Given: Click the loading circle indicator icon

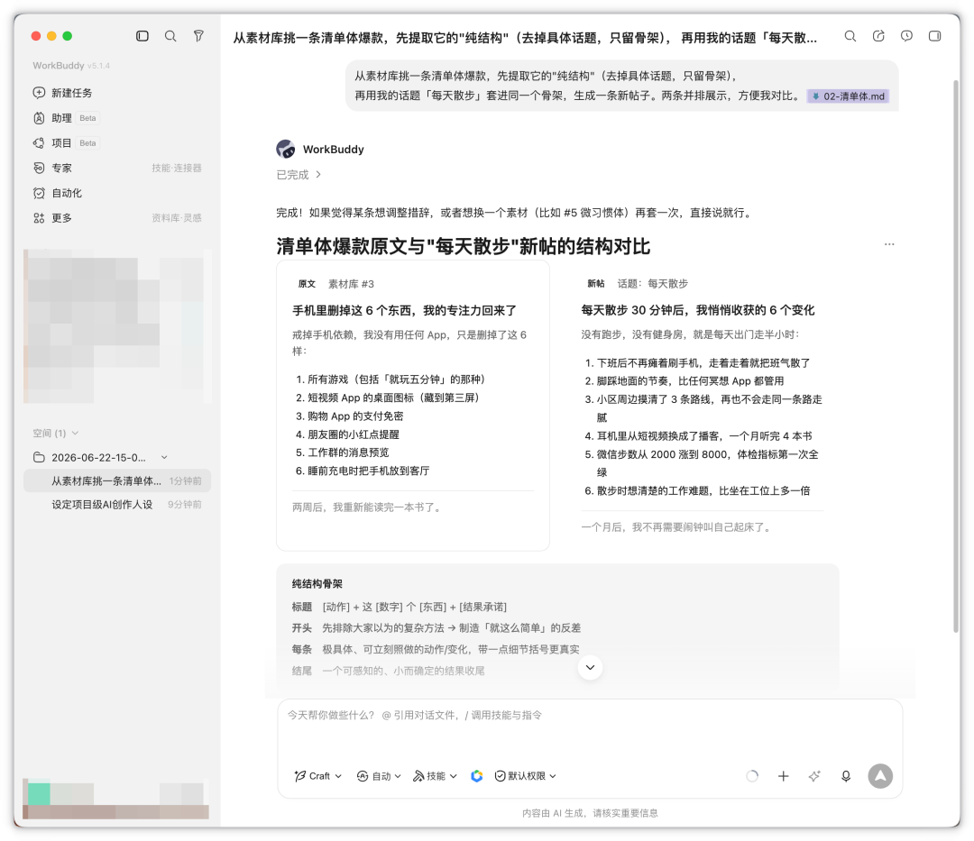Looking at the screenshot, I should coord(751,776).
